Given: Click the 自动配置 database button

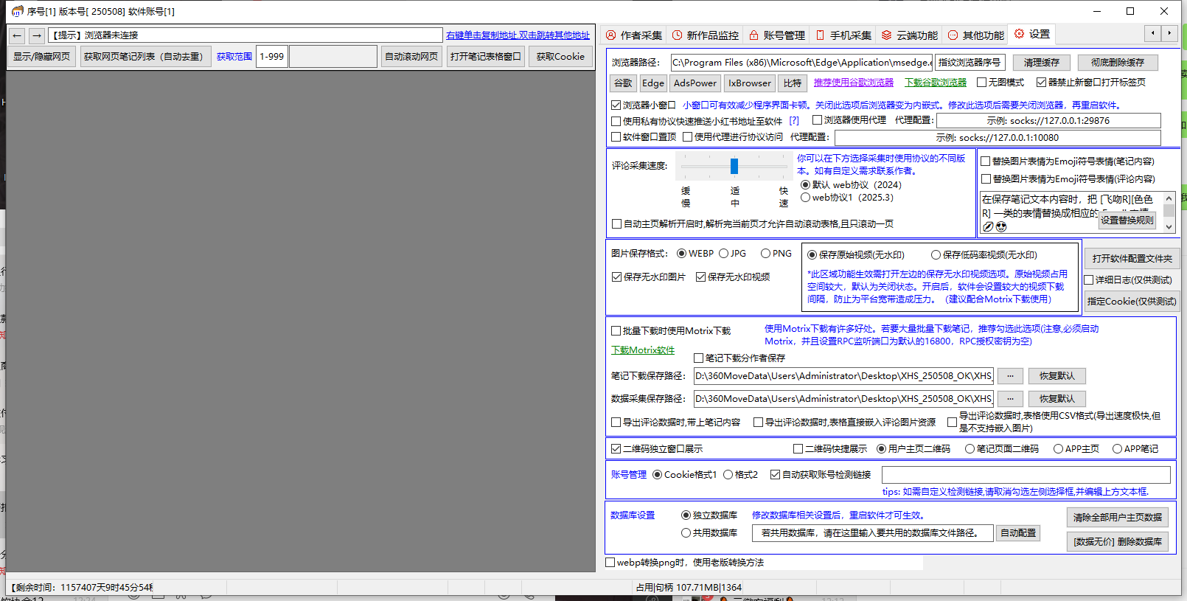Looking at the screenshot, I should point(1018,533).
